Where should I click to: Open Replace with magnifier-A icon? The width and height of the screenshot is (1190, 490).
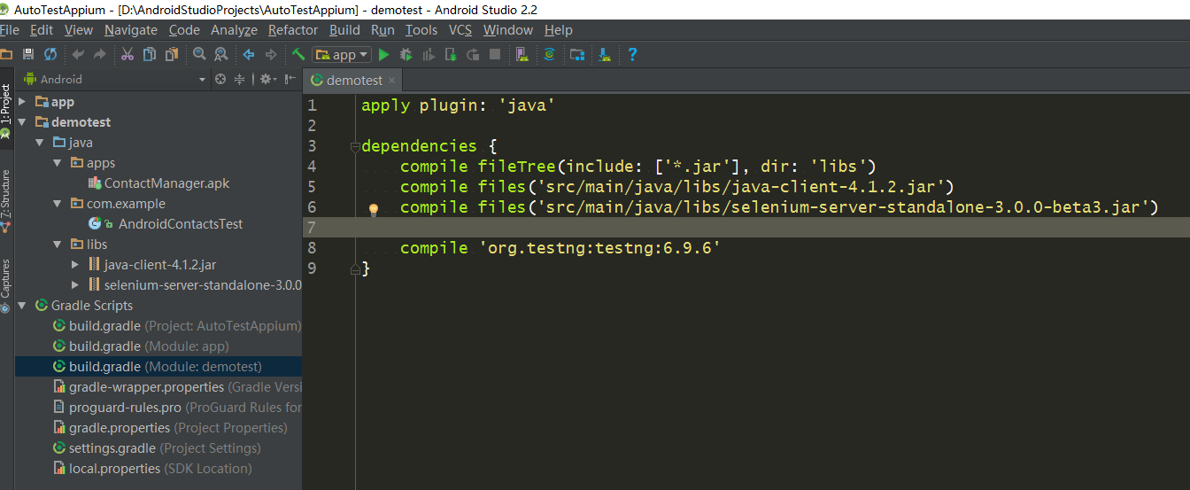(220, 54)
